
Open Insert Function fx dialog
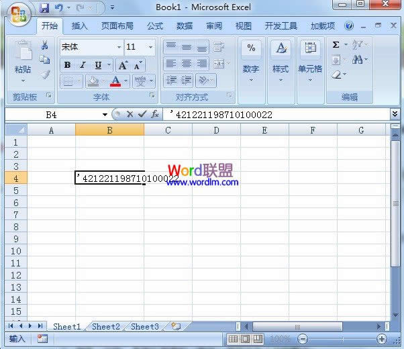[x=154, y=115]
